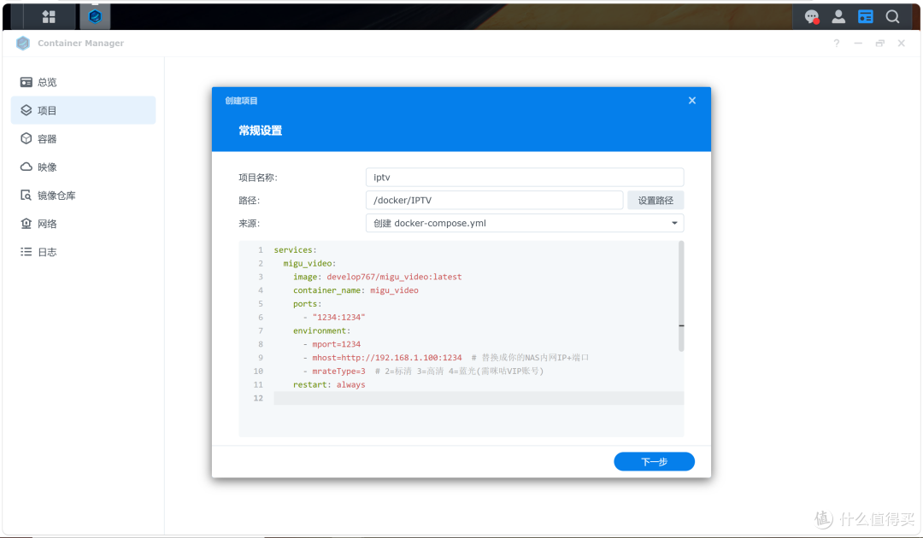Open the 容器 section
Image resolution: width=923 pixels, height=538 pixels.
tap(83, 138)
